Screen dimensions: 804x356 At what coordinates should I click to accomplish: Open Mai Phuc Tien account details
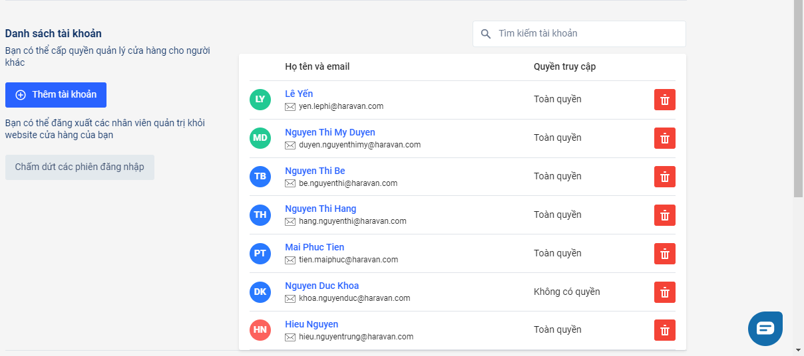coord(315,247)
